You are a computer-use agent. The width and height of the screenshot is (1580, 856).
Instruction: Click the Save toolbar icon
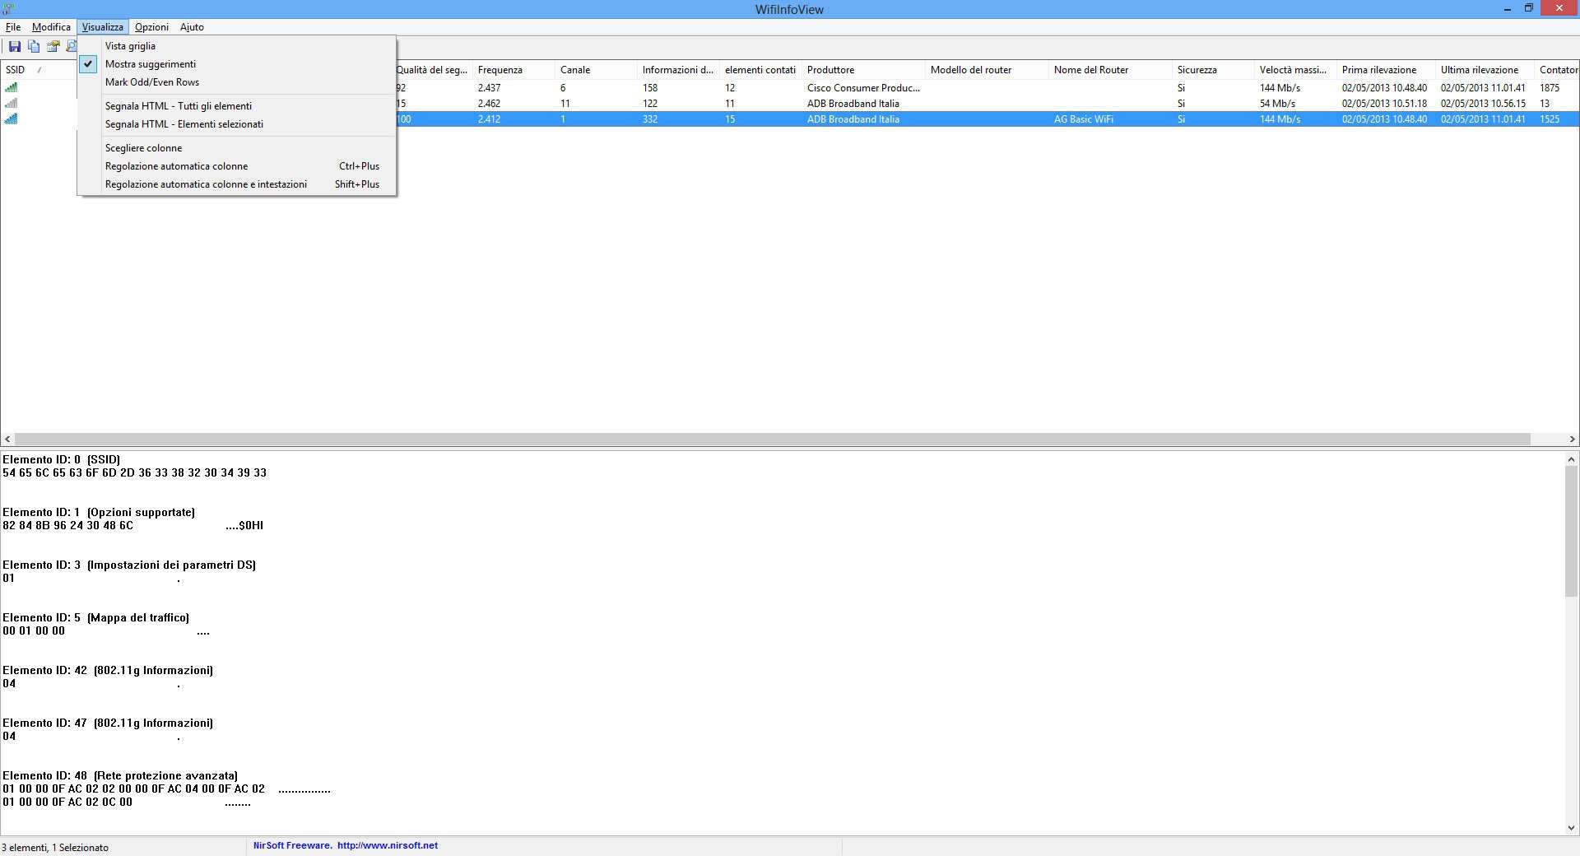point(14,47)
